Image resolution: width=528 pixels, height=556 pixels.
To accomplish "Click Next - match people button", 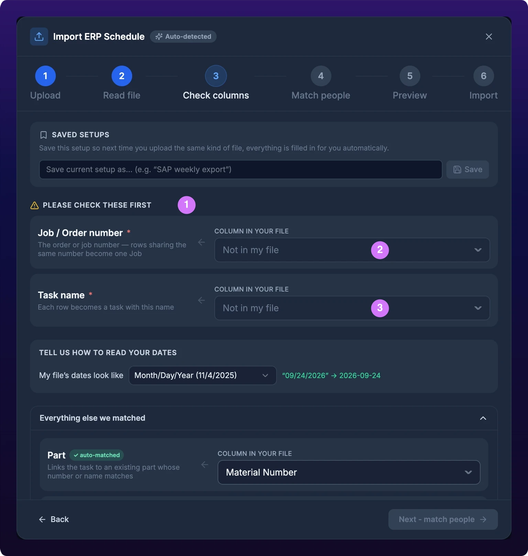I will point(443,519).
